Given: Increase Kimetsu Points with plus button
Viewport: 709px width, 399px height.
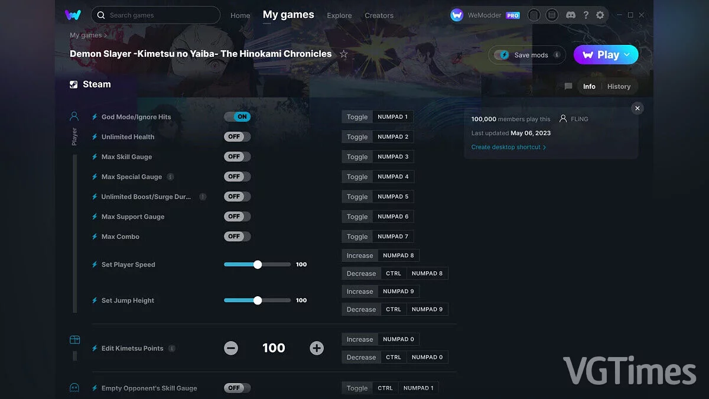Looking at the screenshot, I should [317, 348].
